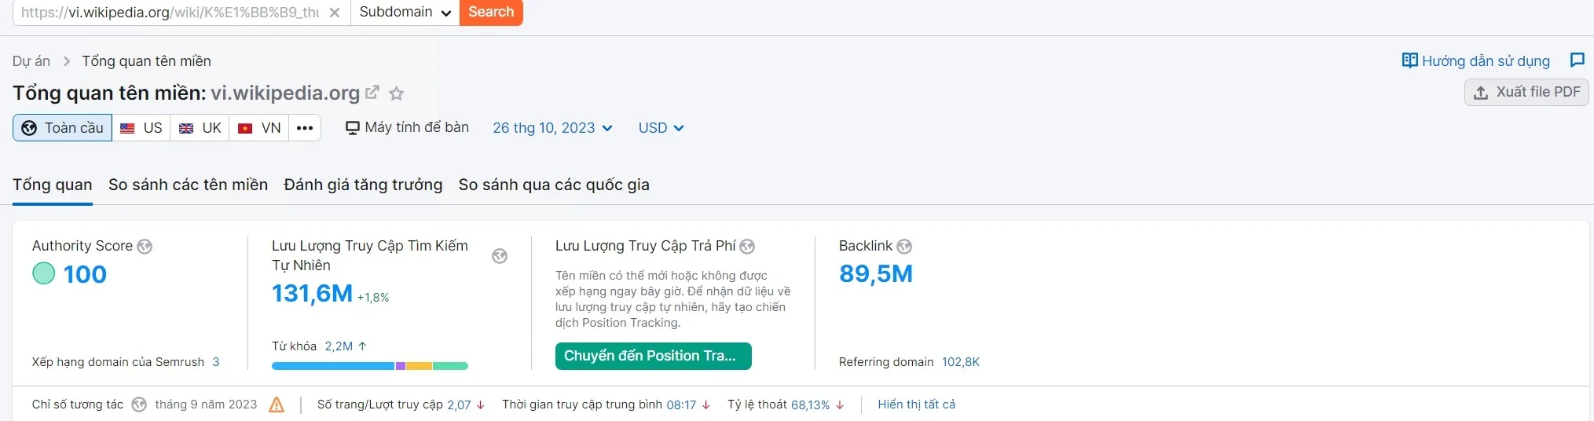Click Xuất file PDF export button
The height and width of the screenshot is (421, 1594).
point(1526,92)
